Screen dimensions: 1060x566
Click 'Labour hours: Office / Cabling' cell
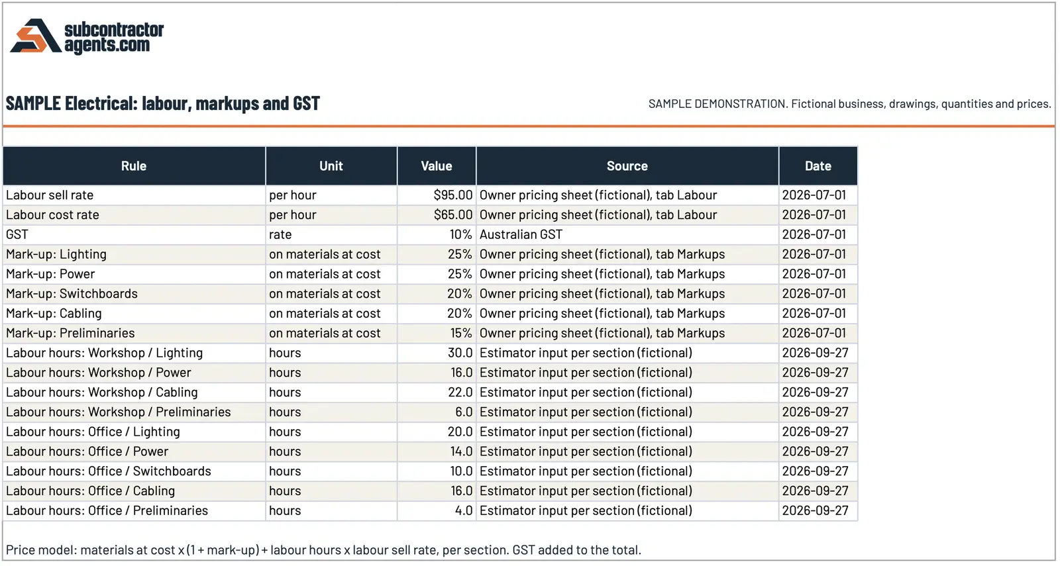pos(134,491)
